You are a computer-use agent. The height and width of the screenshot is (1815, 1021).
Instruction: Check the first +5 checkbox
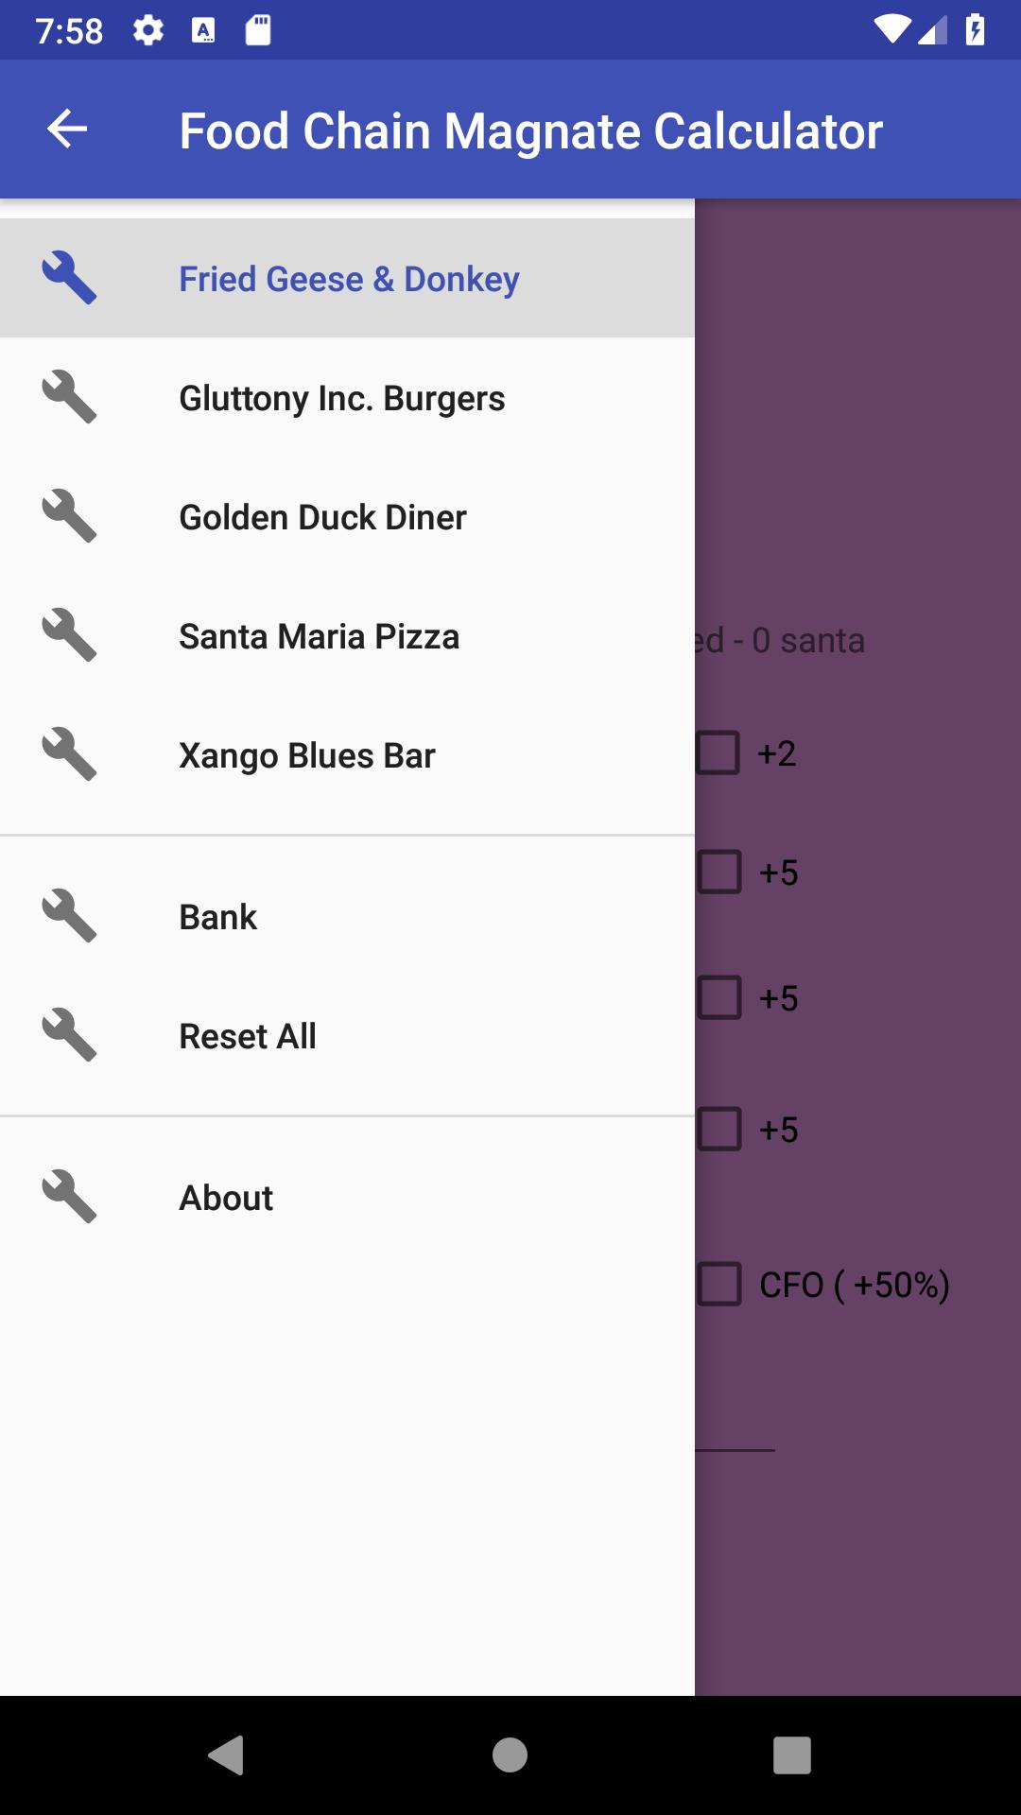click(x=719, y=873)
